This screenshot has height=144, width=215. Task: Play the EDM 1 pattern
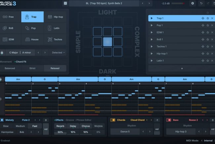coord(151,32)
